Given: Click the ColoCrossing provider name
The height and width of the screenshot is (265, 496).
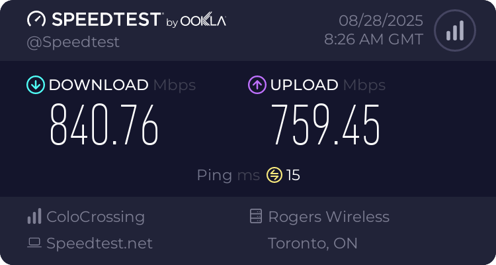Looking at the screenshot, I should click(95, 217).
